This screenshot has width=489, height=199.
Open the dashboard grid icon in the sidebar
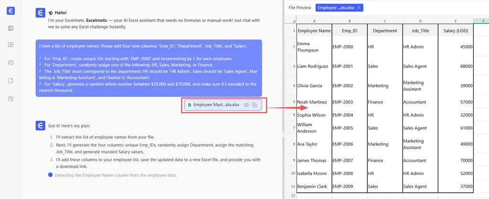coord(11,99)
